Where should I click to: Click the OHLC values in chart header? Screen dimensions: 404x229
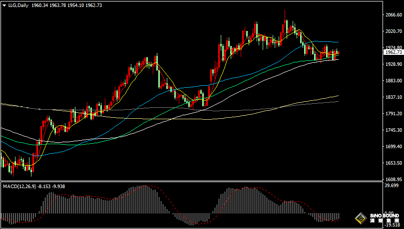pyautogui.click(x=66, y=5)
